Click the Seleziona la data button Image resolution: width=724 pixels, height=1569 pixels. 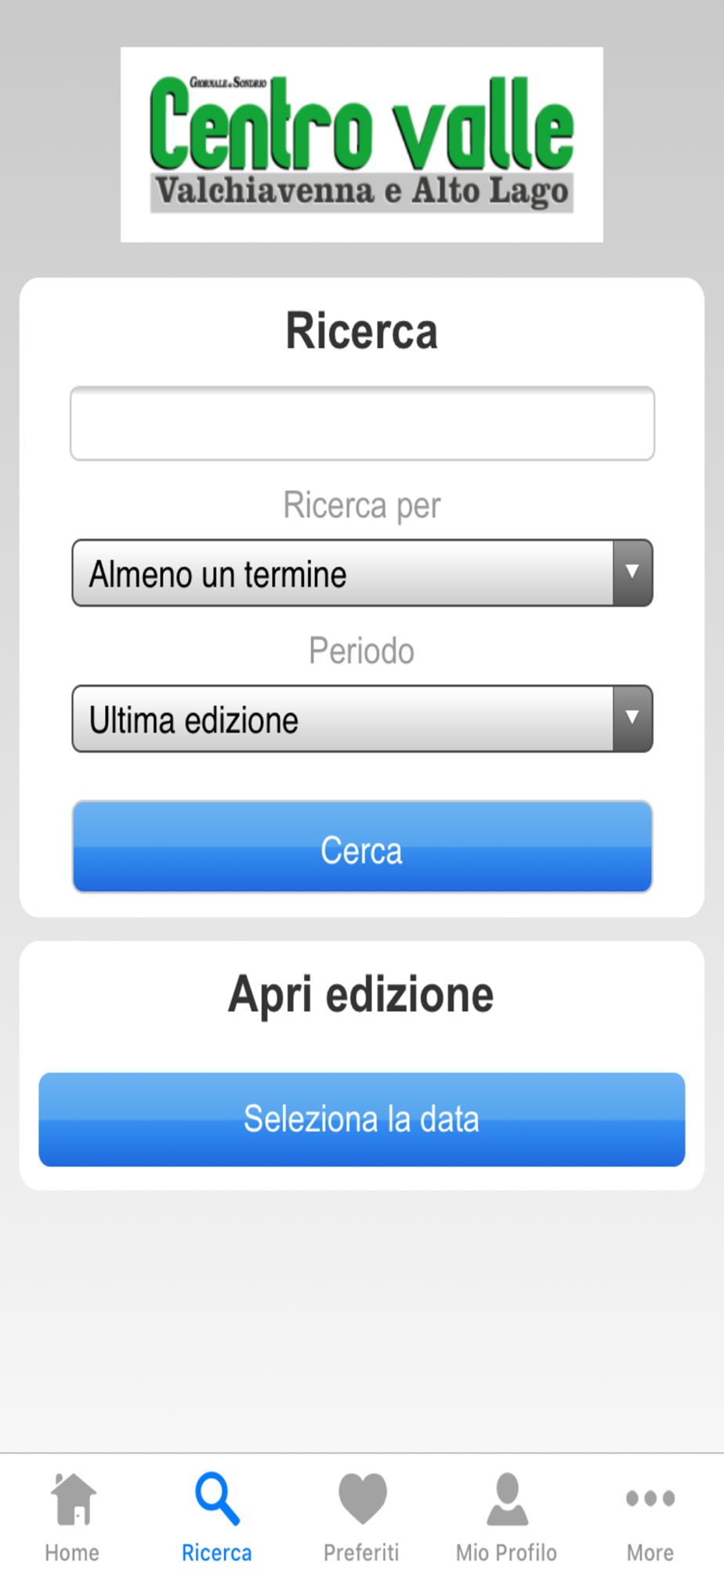point(362,1119)
